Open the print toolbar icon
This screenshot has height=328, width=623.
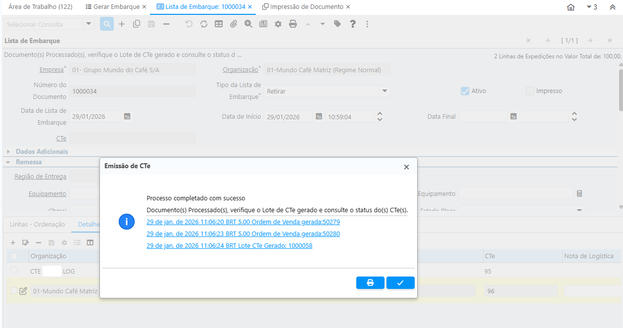[x=293, y=24]
